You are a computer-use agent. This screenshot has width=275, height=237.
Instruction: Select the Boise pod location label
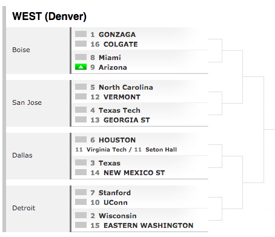(21, 50)
